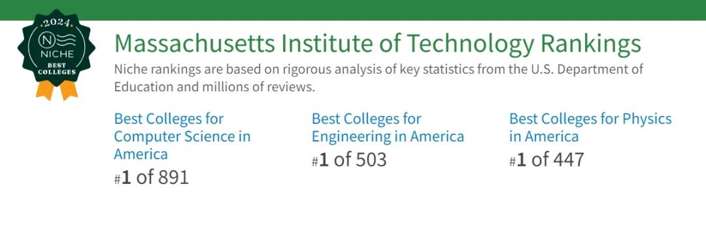Image resolution: width=706 pixels, height=244 pixels.
Task: Open Best Colleges for Engineering in America
Action: point(388,128)
